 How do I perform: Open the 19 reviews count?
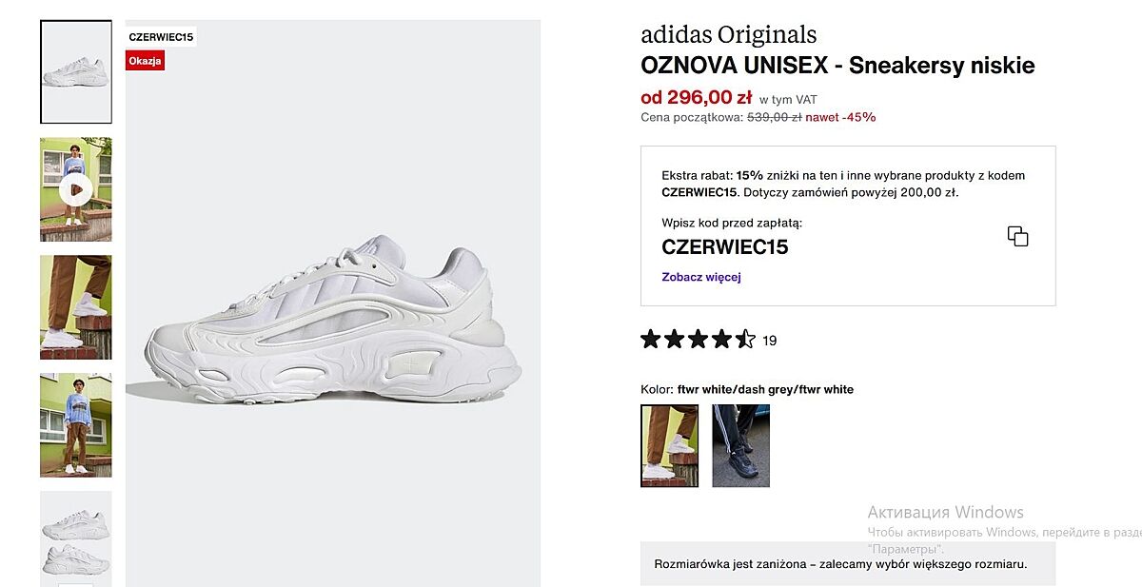tap(770, 341)
